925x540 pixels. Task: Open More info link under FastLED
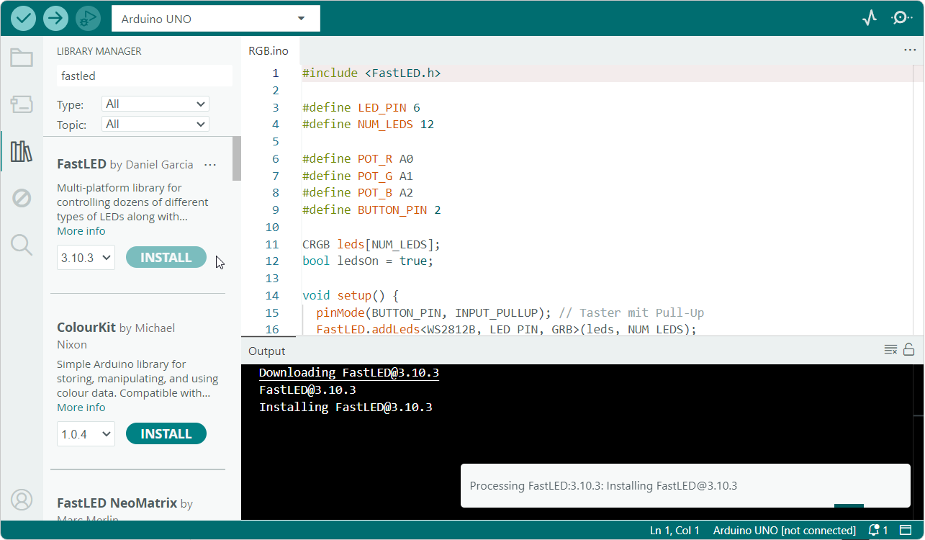[x=81, y=231]
